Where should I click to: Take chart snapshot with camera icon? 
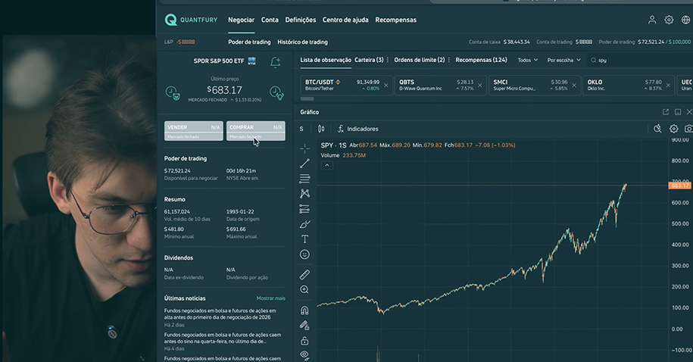(x=688, y=129)
